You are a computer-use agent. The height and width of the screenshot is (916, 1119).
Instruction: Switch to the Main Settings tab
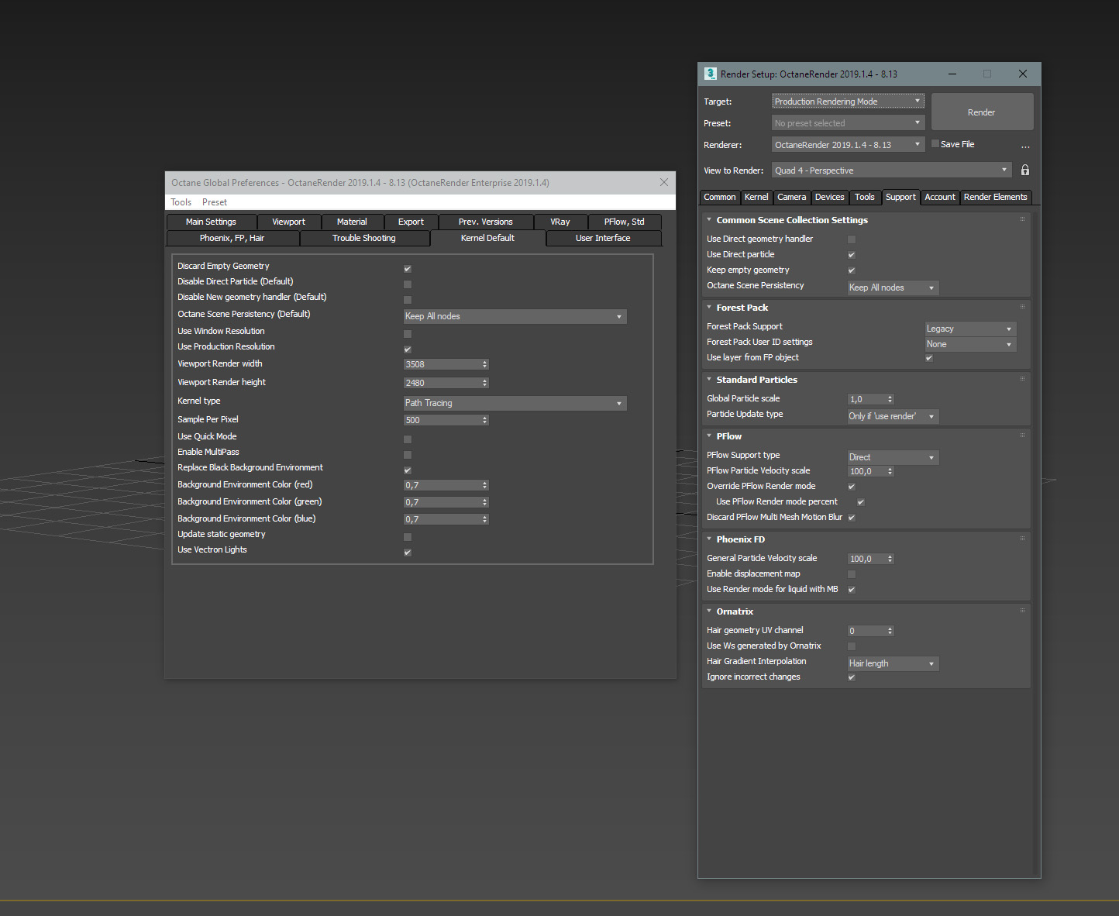[211, 222]
